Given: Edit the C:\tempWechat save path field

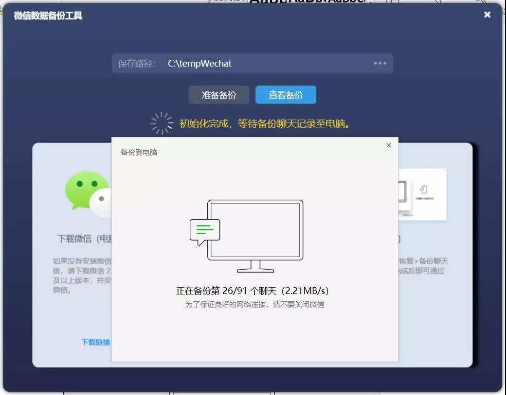Looking at the screenshot, I should pyautogui.click(x=253, y=63).
